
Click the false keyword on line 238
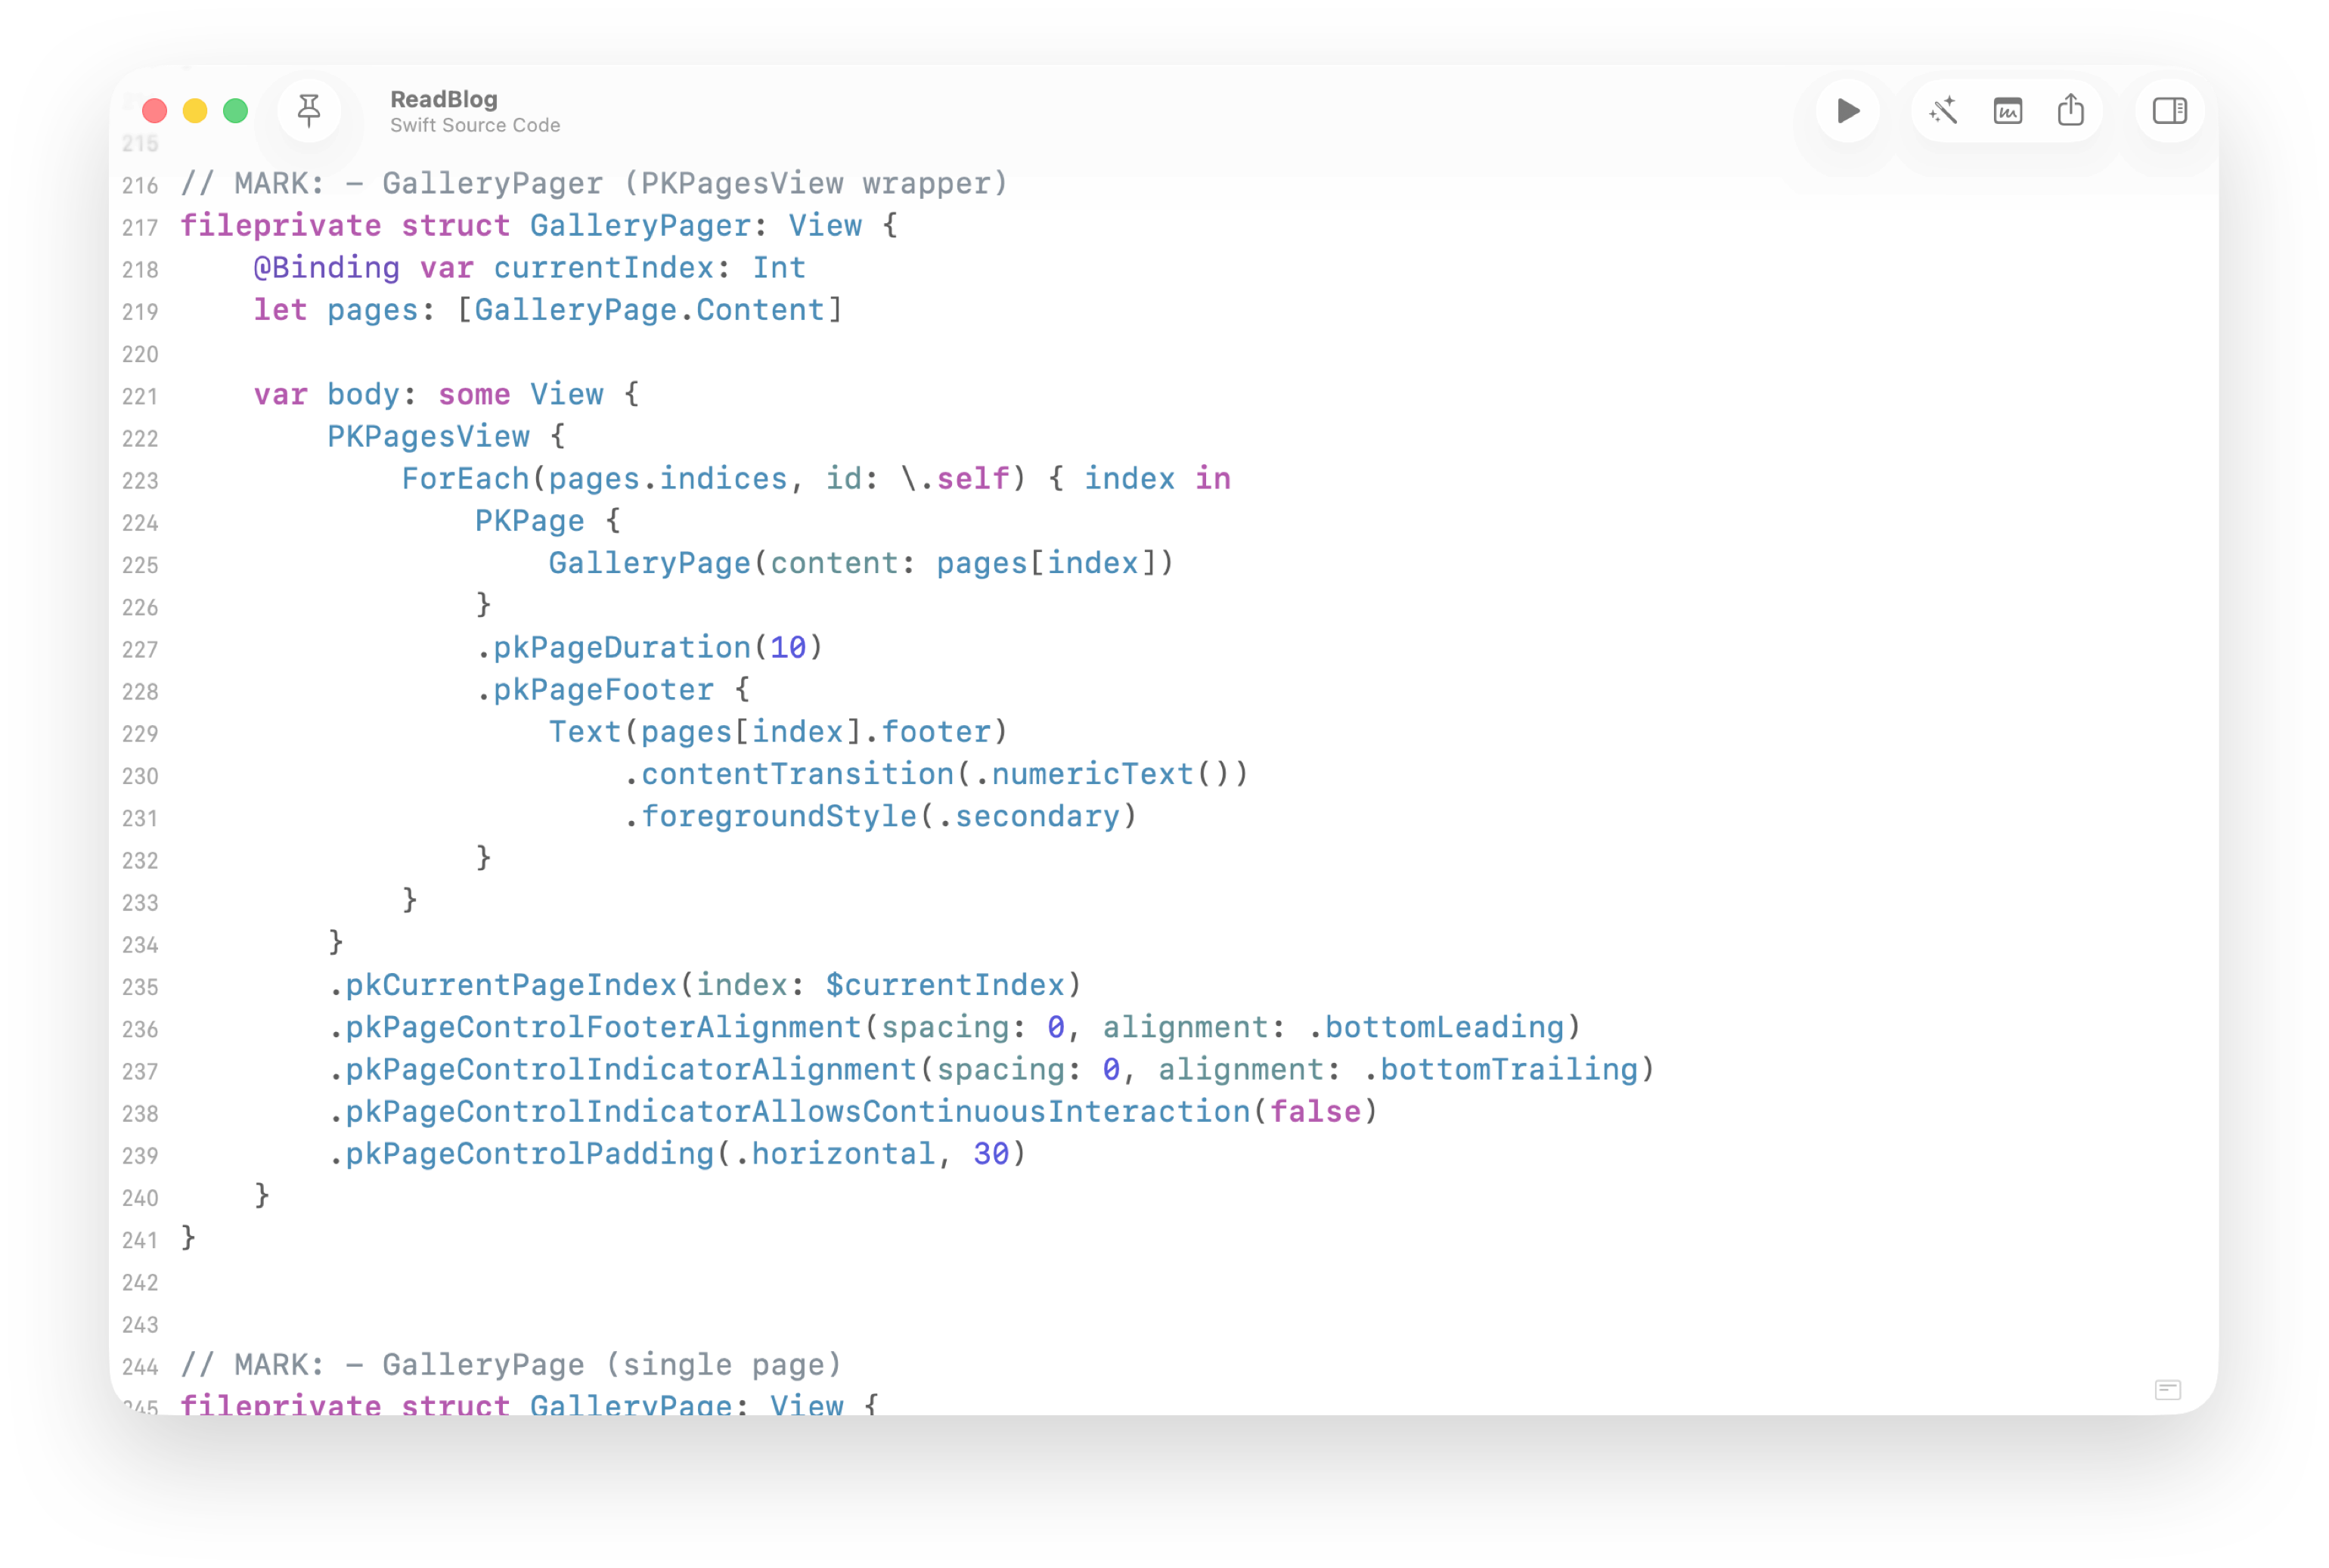click(x=1314, y=1112)
